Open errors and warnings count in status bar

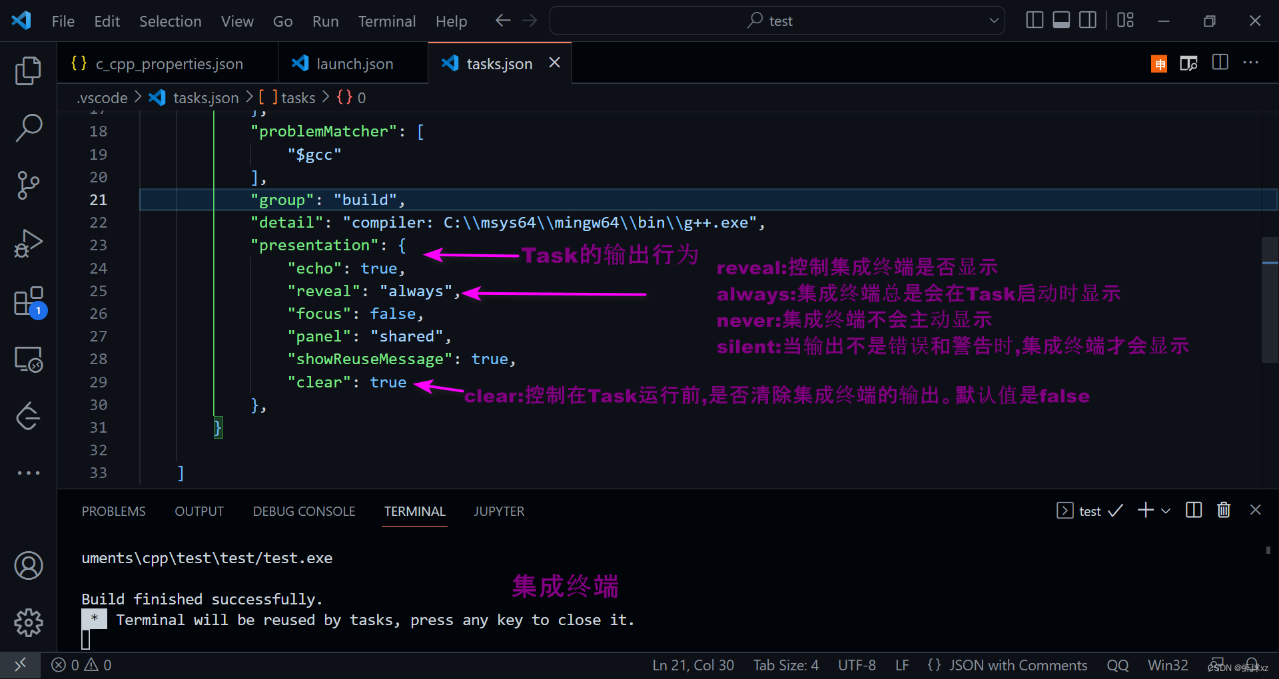(x=81, y=665)
